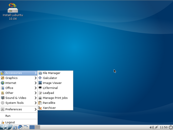Launch Image Viewer from Accessories

(55, 83)
